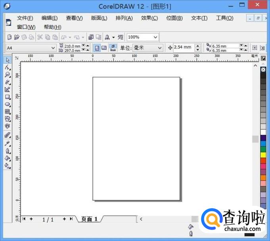
Task: Pick the Eyedropper tool
Action: [8, 143]
